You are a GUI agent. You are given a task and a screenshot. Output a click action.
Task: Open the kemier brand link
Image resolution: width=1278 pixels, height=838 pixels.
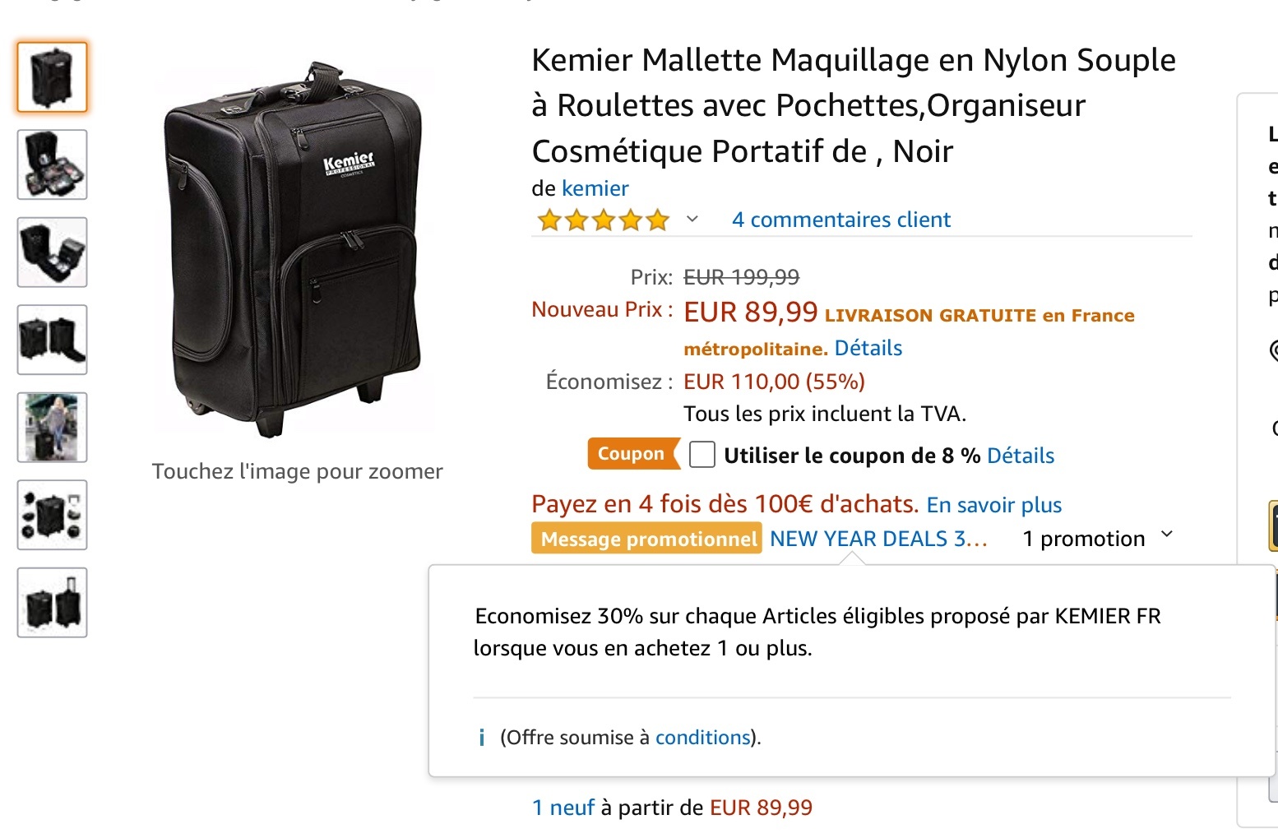[x=595, y=188]
